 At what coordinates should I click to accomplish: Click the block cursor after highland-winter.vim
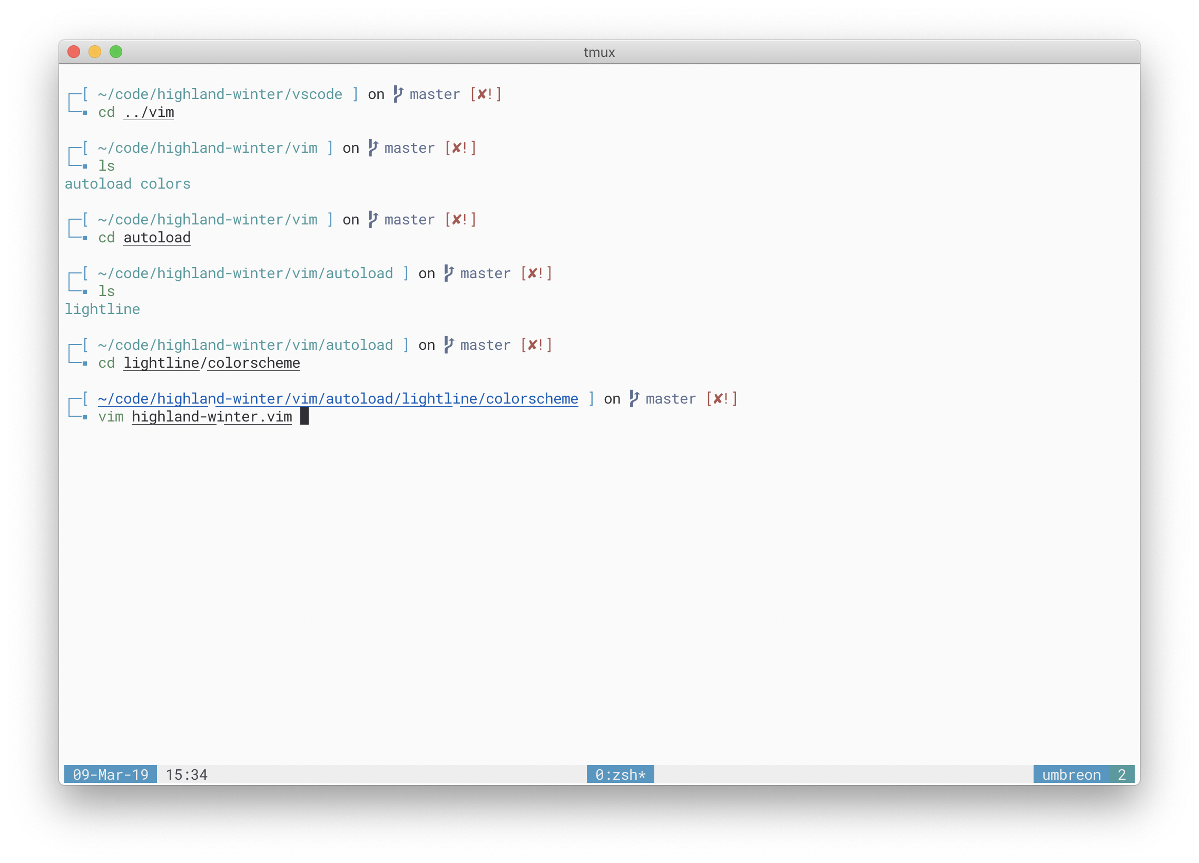point(304,416)
